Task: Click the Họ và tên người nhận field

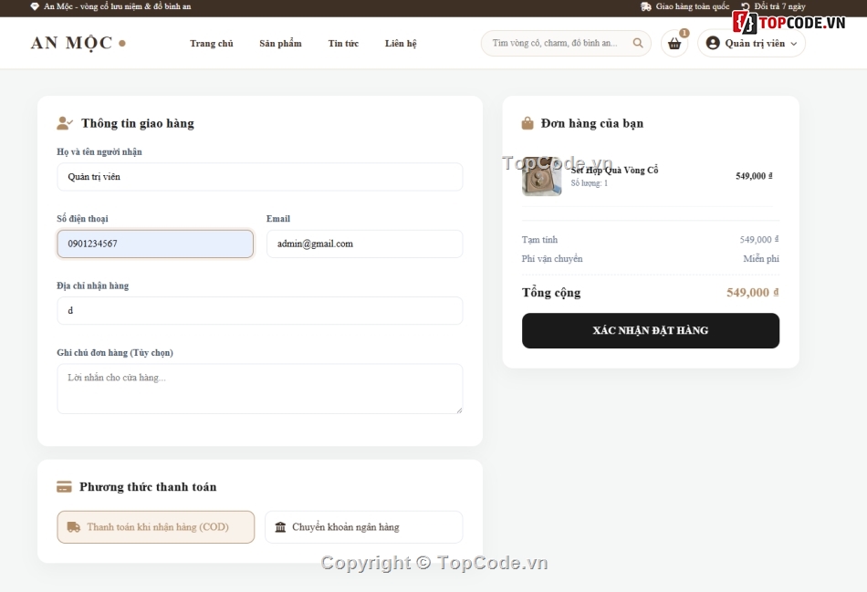Action: (260, 177)
